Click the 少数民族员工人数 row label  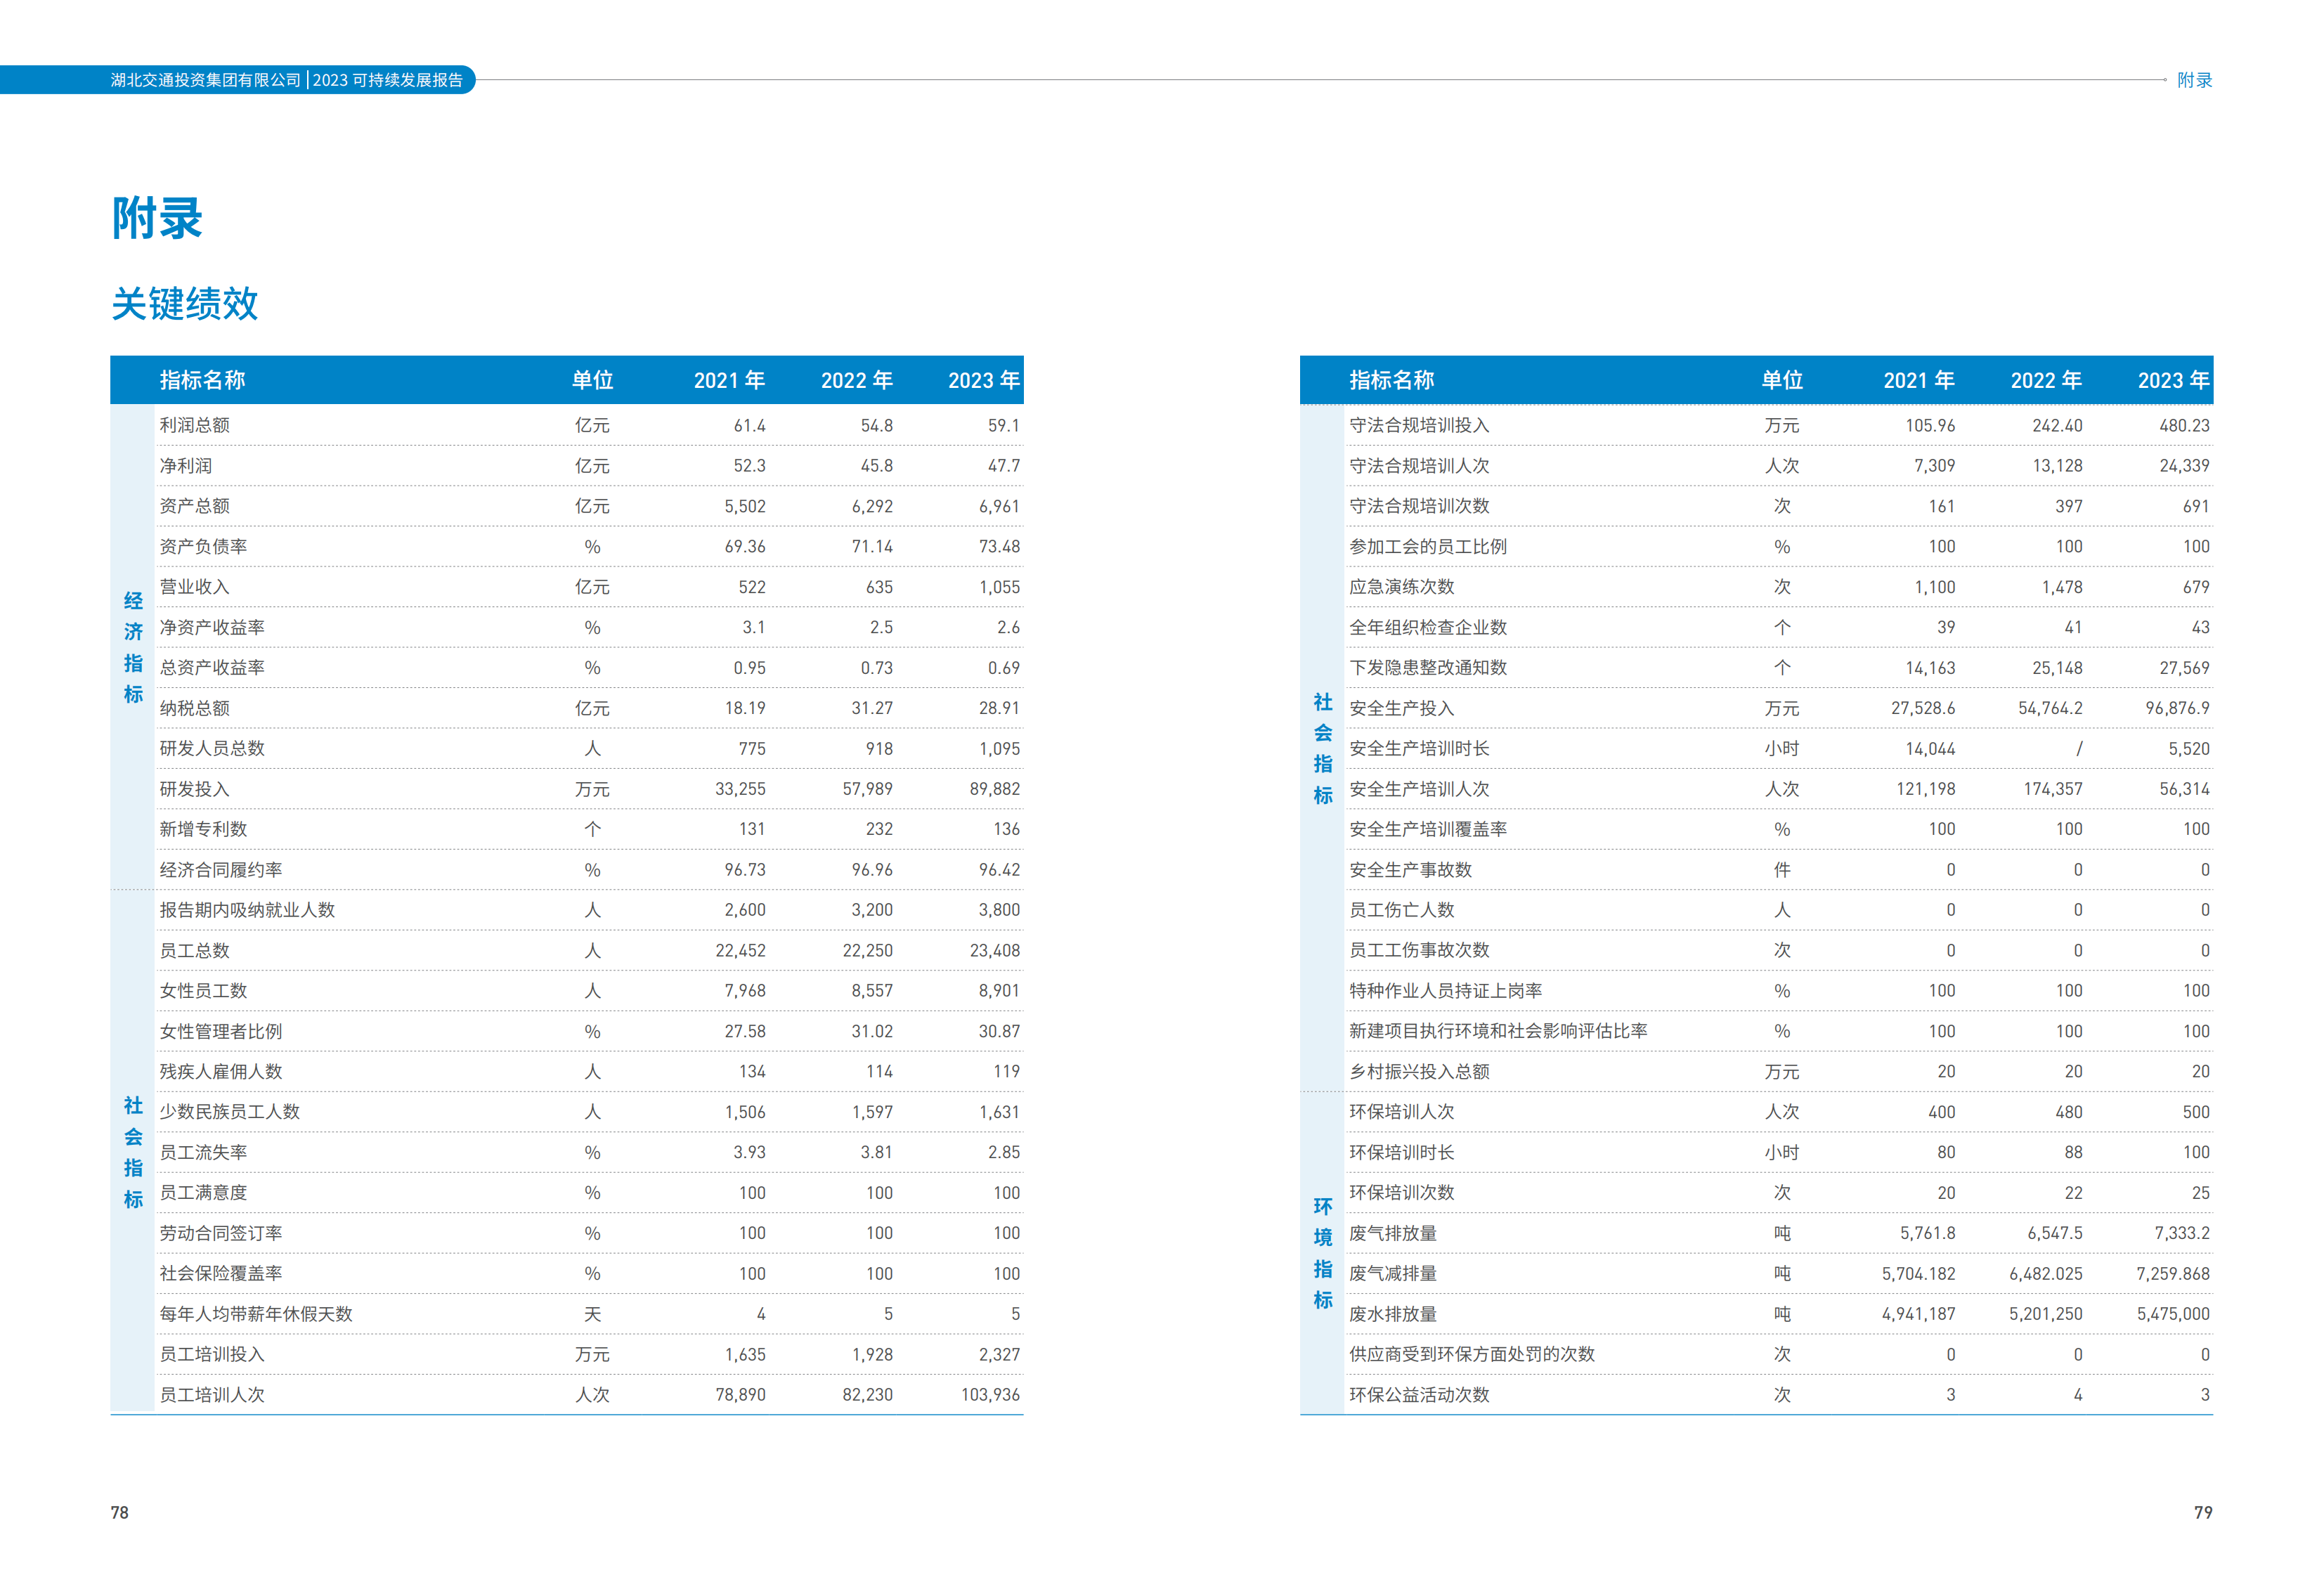click(x=230, y=1112)
